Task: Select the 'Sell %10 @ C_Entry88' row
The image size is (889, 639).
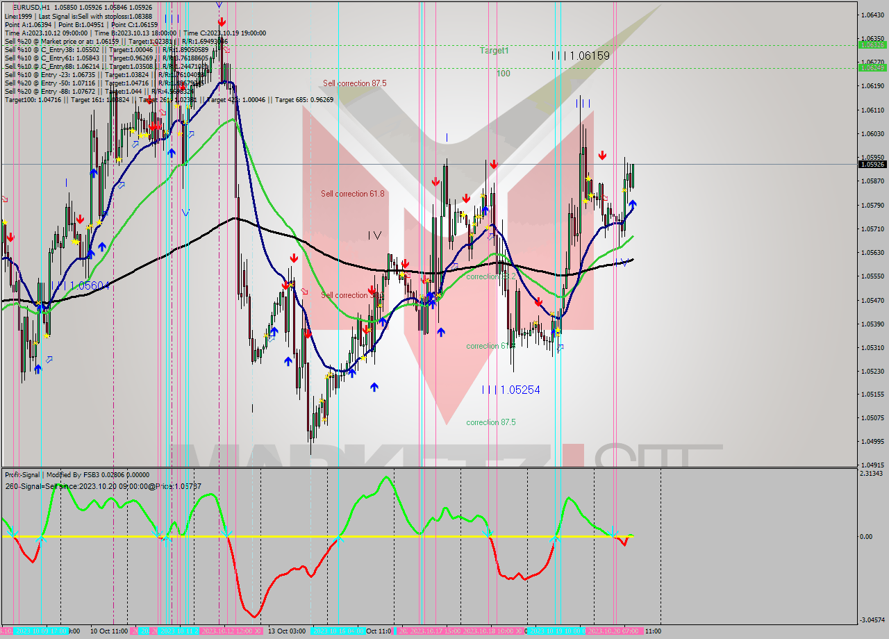Action: tap(106, 66)
